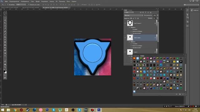
Task: Toggle lock transparent pixels in Layers panel
Action: [x=131, y=18]
